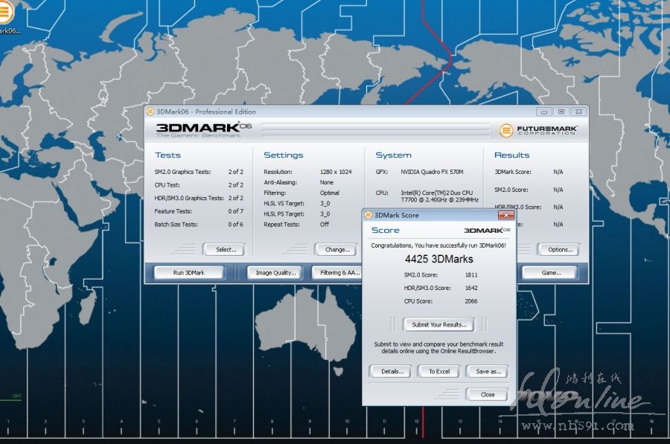The height and width of the screenshot is (444, 670).
Task: Click the 3DMark Score dialog title icon
Action: coord(368,215)
